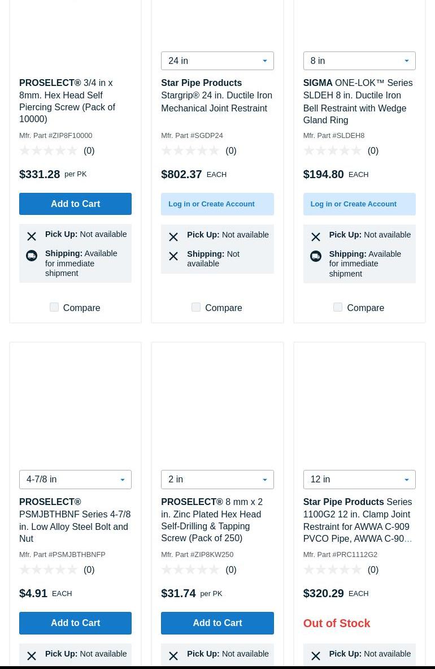The width and height of the screenshot is (435, 669).
Task: Check Compare for the Stargrip joint restraint
Action: [196, 307]
